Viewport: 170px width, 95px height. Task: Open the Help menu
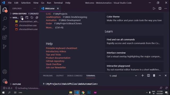(x=68, y=3)
